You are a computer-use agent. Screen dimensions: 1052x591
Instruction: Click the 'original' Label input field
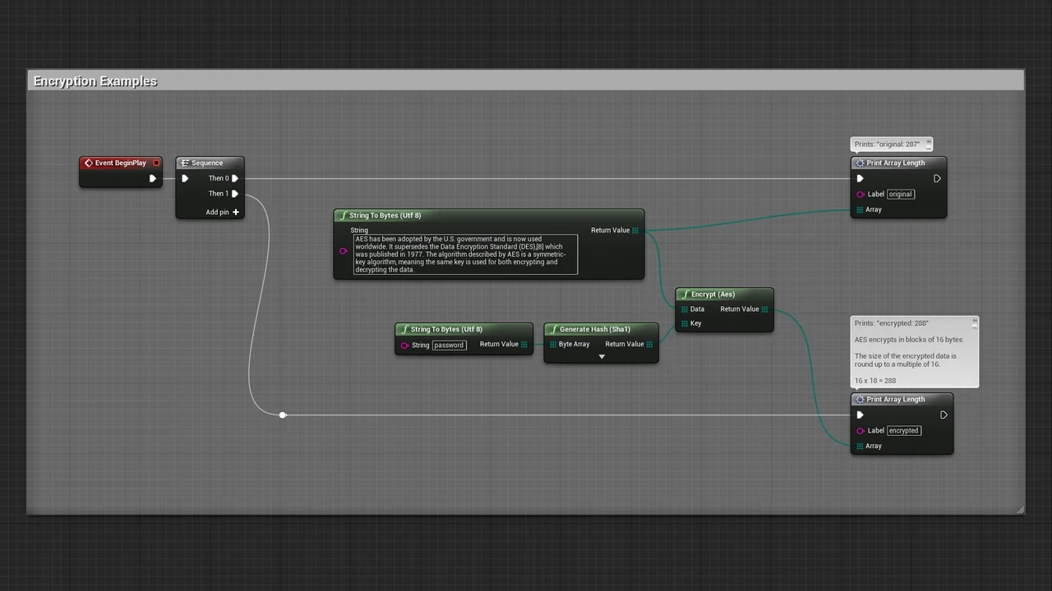900,195
